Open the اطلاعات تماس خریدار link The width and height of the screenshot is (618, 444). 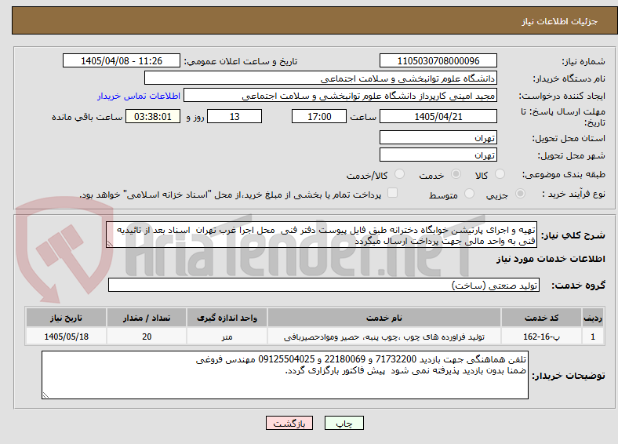click(139, 96)
